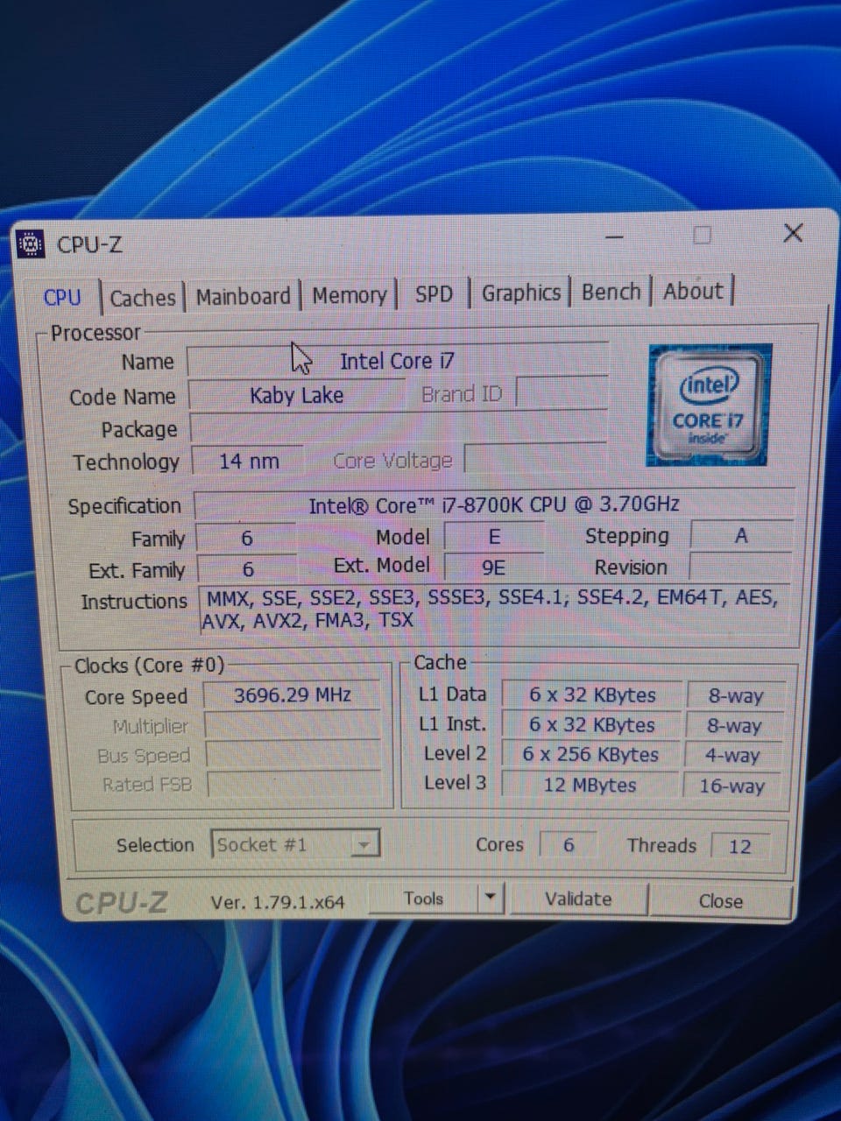Click the CPU-Z logo text at bottom
Viewport: 841px width, 1121px height.
121,903
